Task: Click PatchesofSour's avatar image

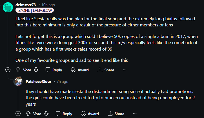Action: point(18,82)
